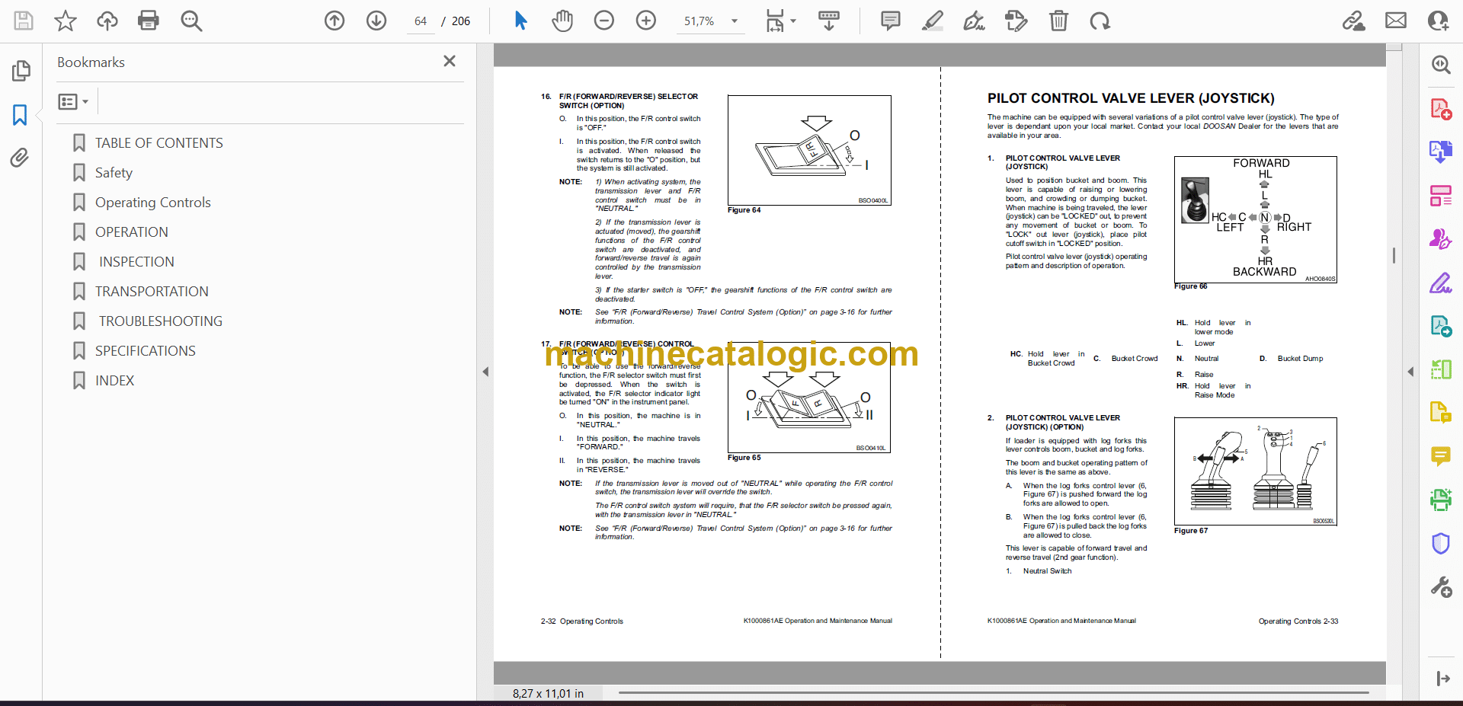
Task: Click the horizontal scrollbar at bottom
Action: [x=991, y=692]
